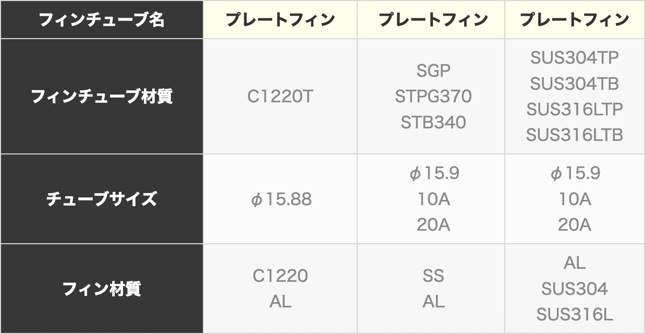Select the C1220 fin material text
This screenshot has height=334, width=645.
click(280, 276)
